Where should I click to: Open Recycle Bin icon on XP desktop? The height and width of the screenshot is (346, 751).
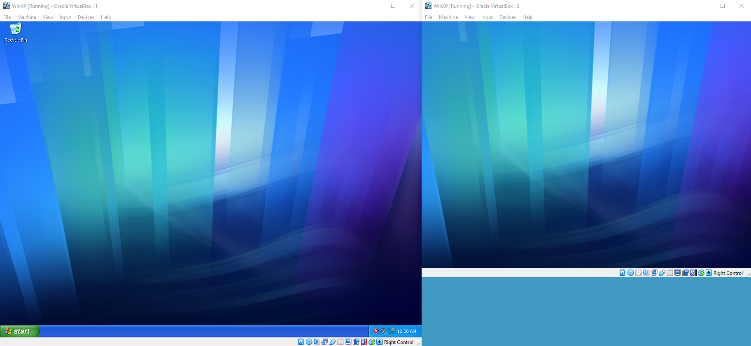click(16, 32)
